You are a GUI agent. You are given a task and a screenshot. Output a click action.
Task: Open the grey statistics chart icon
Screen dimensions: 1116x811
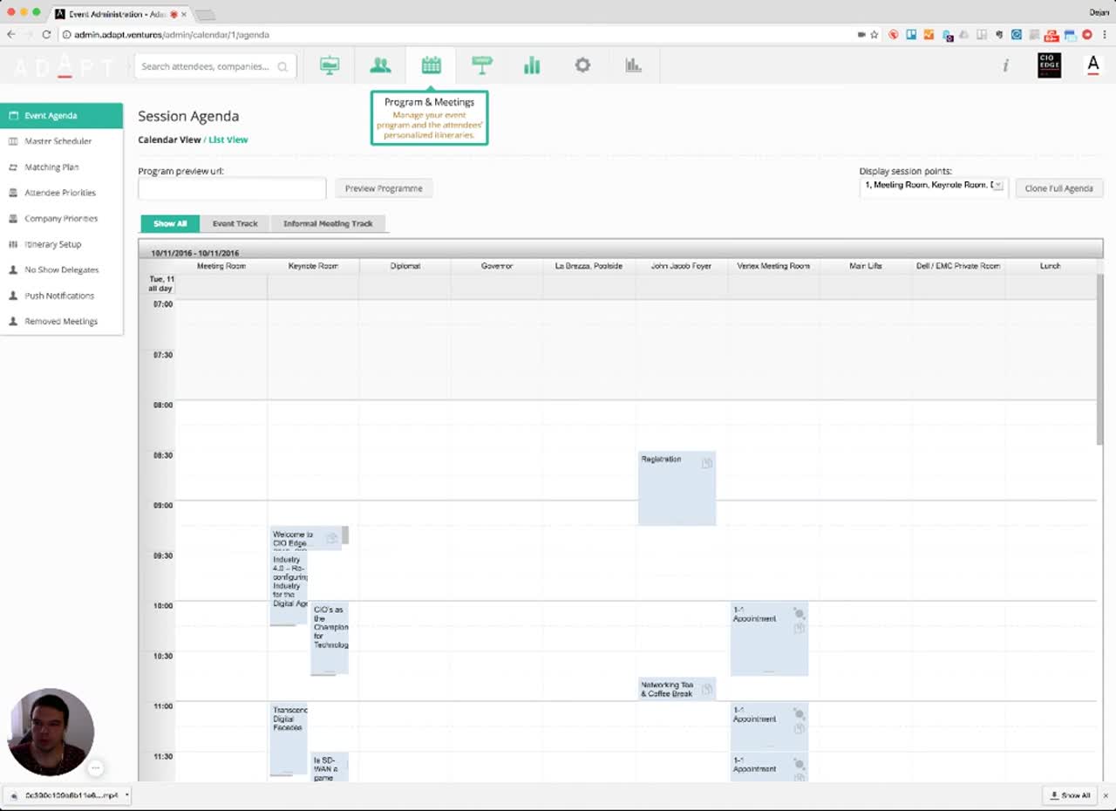(633, 65)
